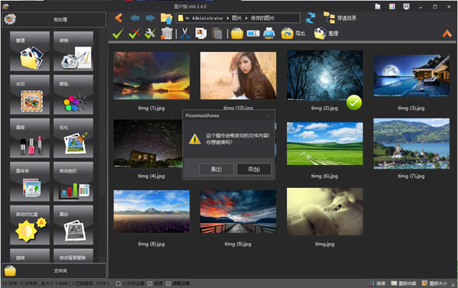Open the 图标大小 icon size menu
This screenshot has height=288, width=458.
point(434,283)
